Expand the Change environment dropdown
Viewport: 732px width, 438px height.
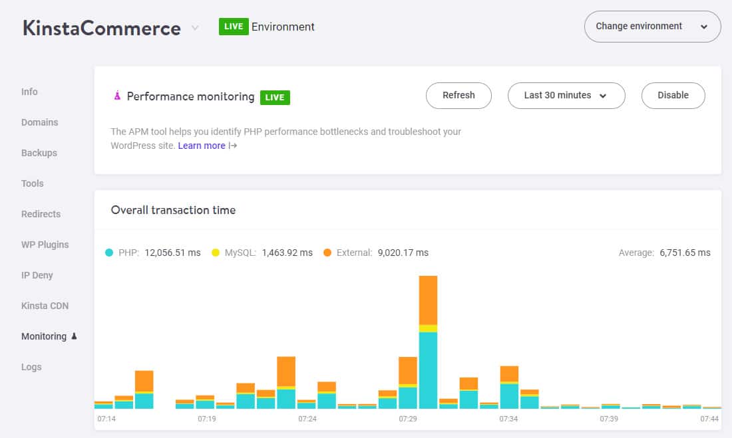651,27
